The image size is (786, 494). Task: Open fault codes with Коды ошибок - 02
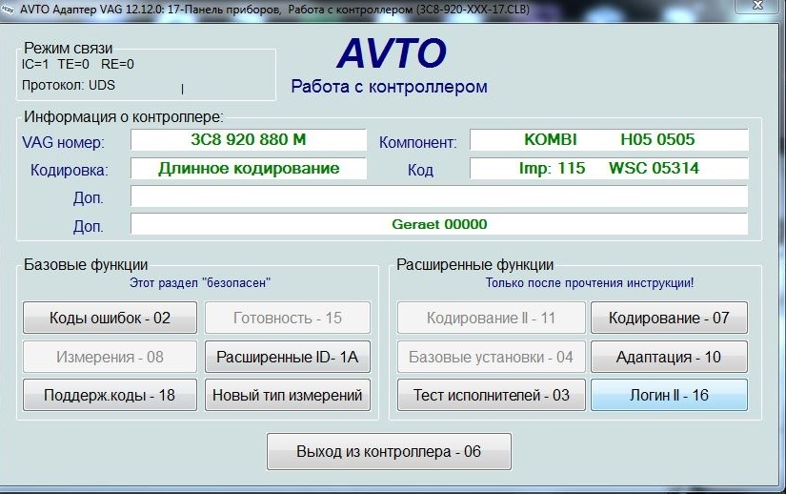click(x=110, y=318)
